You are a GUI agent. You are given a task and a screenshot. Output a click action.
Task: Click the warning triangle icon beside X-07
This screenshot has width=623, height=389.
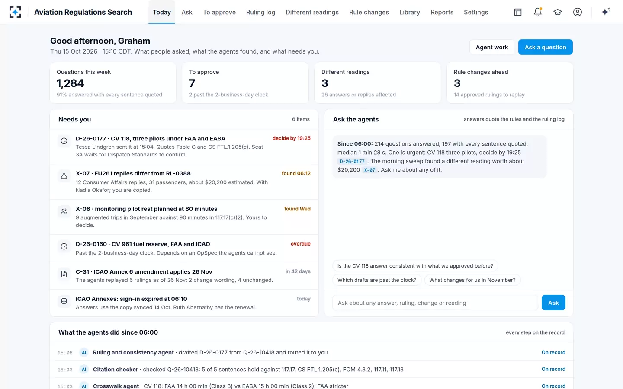click(x=64, y=176)
